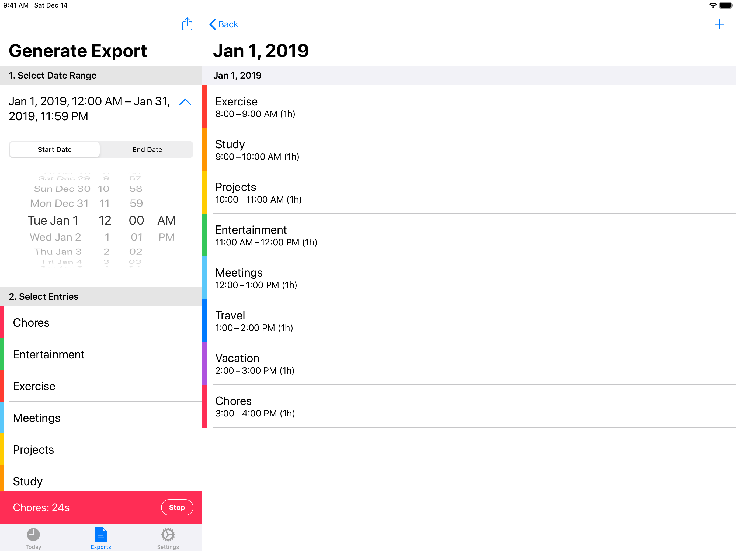Tap the battery status icon

point(726,5)
